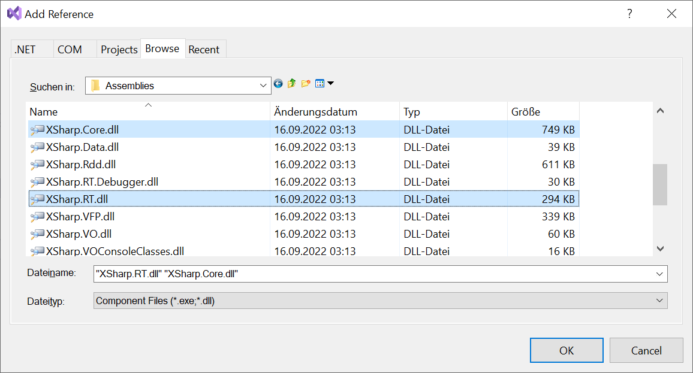Click the 294 KB size cell
Image resolution: width=693 pixels, height=373 pixels.
pos(558,199)
